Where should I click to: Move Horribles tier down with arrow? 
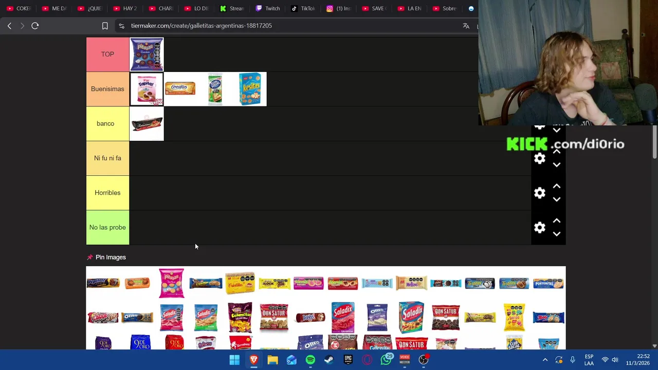(x=556, y=199)
